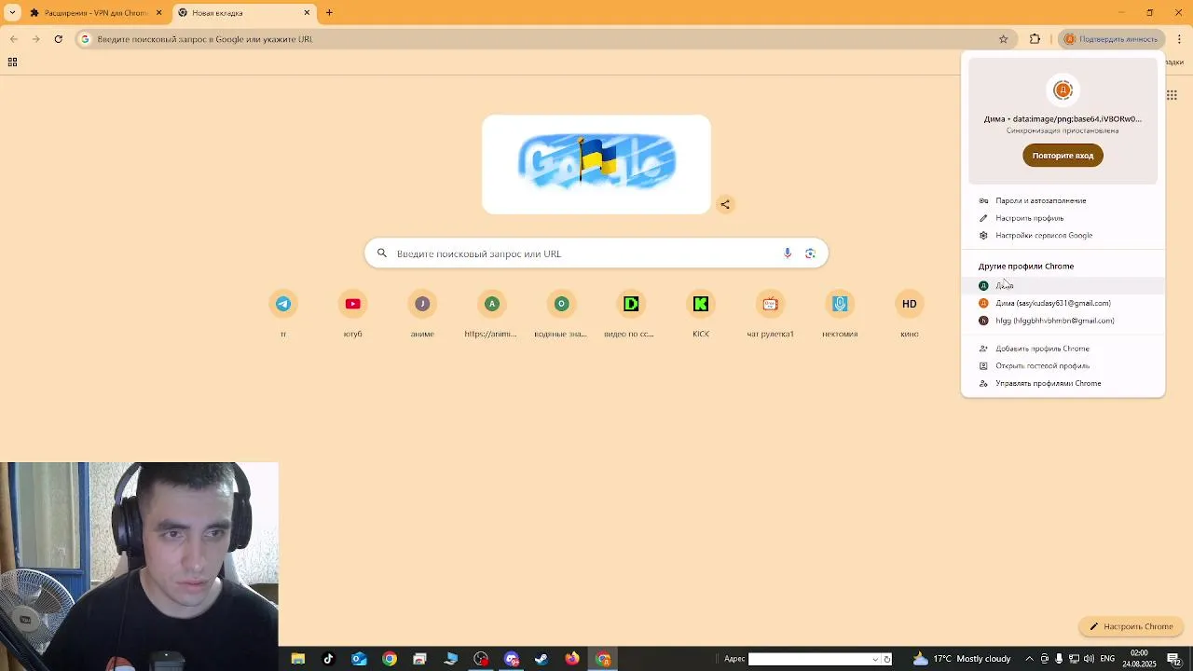Viewport: 1193px width, 671px height.
Task: Show hidden system tray icons
Action: pos(1031,659)
